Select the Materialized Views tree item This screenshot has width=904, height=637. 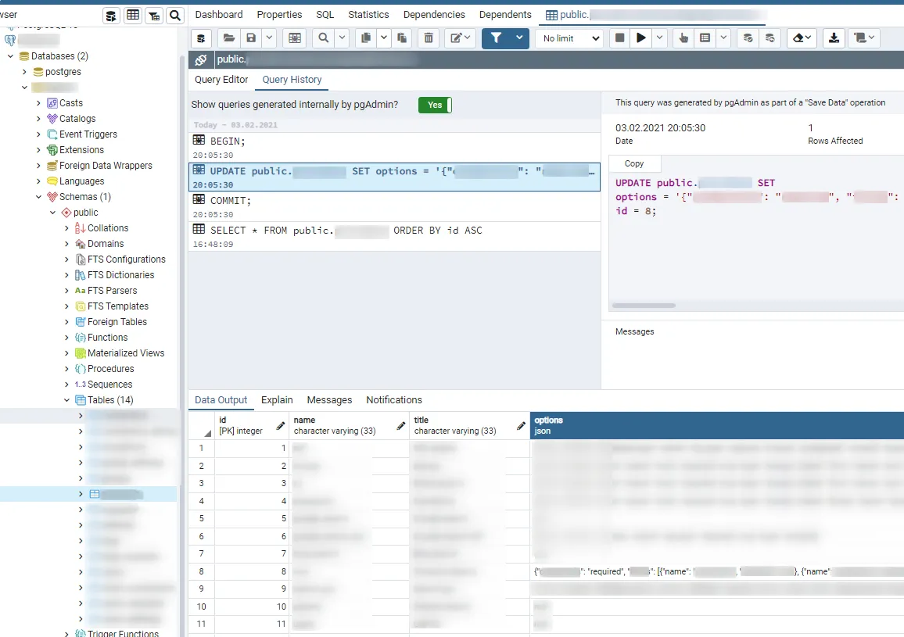tap(126, 352)
